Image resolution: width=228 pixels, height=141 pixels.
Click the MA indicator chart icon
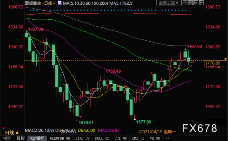point(59,3)
